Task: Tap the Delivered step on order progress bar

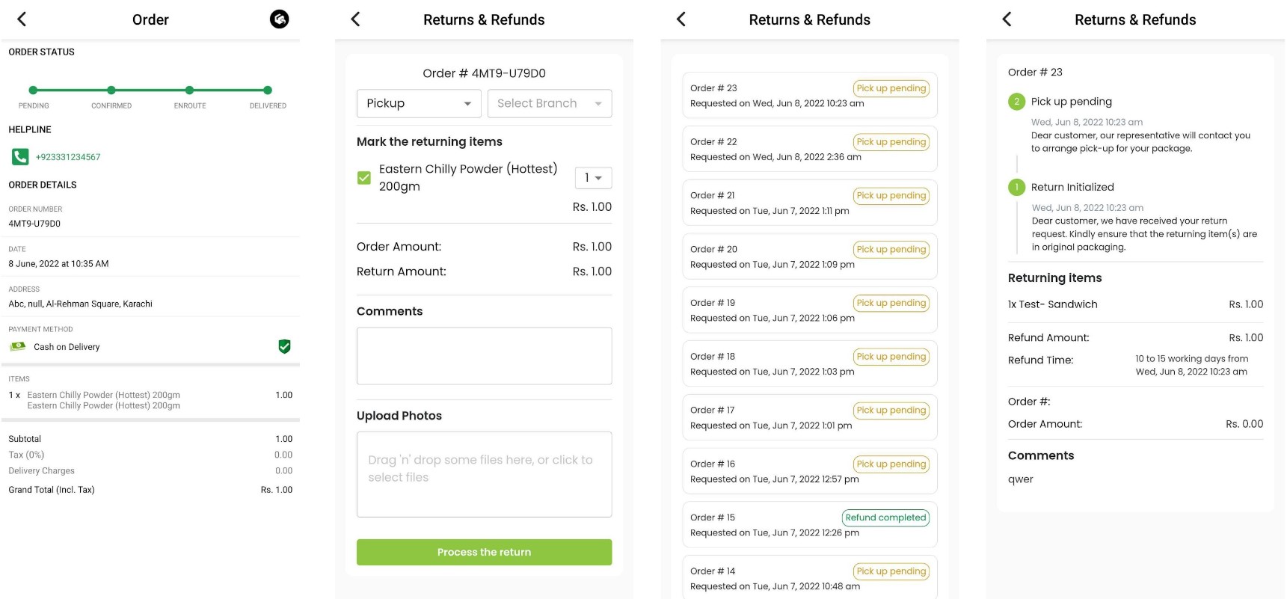Action: pyautogui.click(x=268, y=90)
